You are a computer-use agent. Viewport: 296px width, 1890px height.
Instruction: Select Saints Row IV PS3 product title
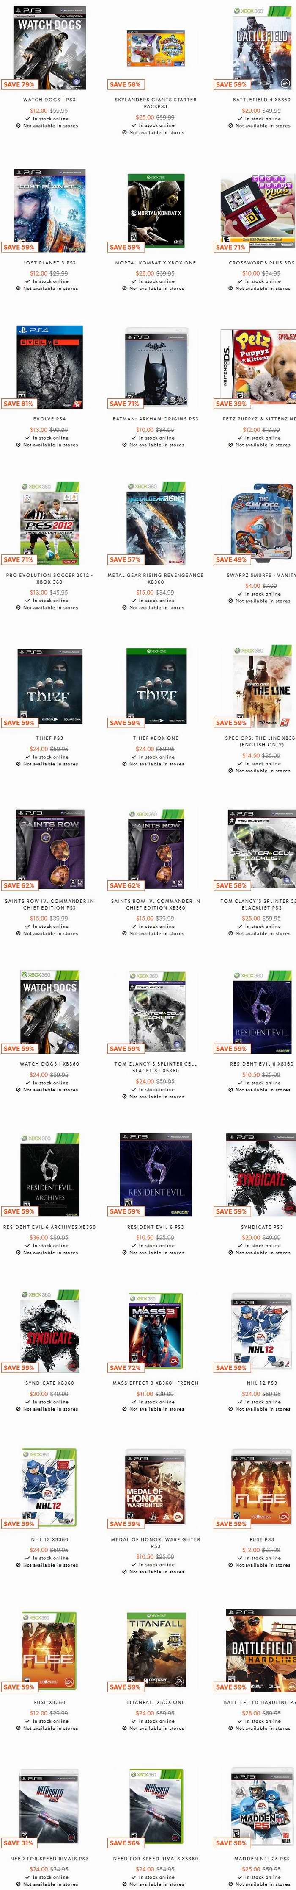[49, 904]
